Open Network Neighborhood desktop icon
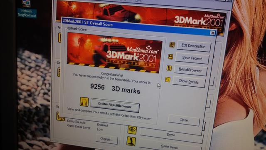The height and width of the screenshot is (150, 266). coord(27,8)
